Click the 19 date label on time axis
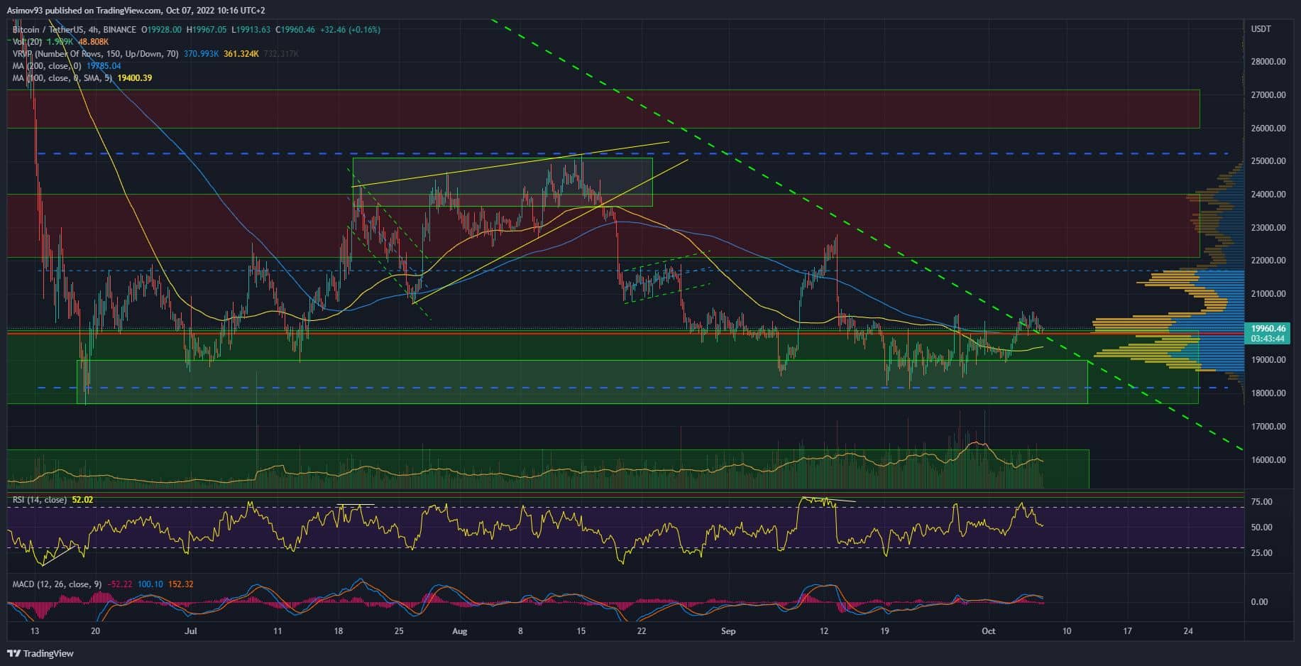1301x666 pixels. [x=884, y=631]
